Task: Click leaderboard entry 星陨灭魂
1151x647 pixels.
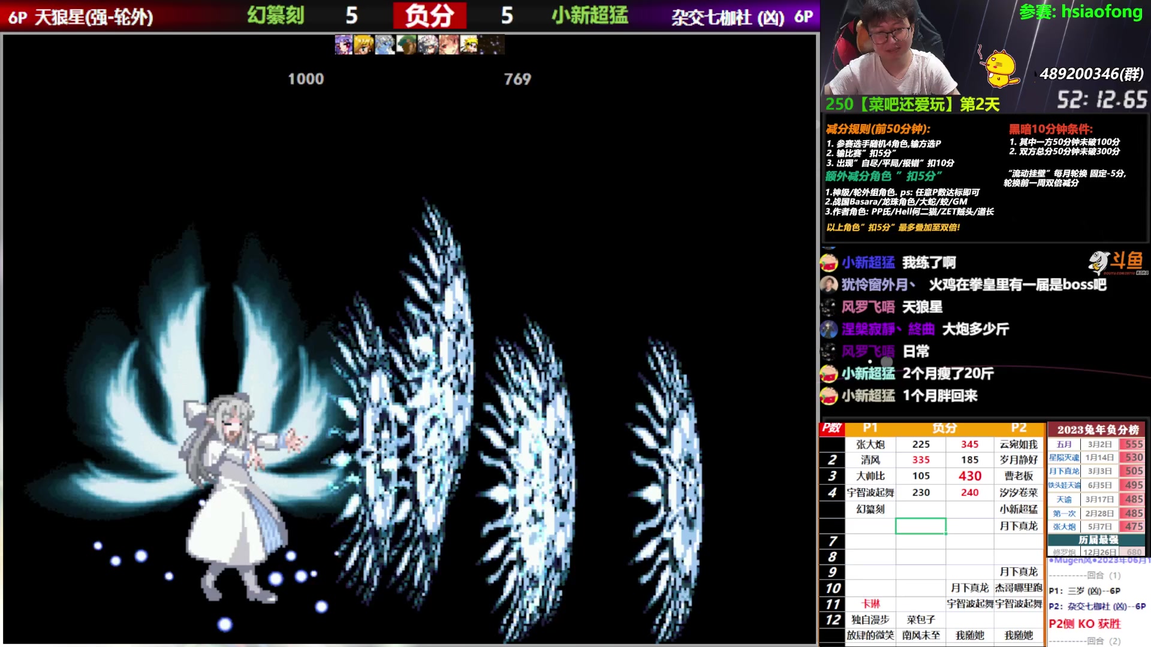Action: pyautogui.click(x=1064, y=458)
